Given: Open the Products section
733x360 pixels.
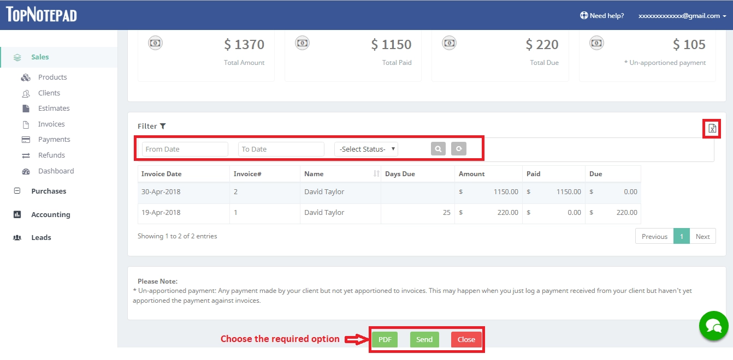Looking at the screenshot, I should click(x=52, y=77).
